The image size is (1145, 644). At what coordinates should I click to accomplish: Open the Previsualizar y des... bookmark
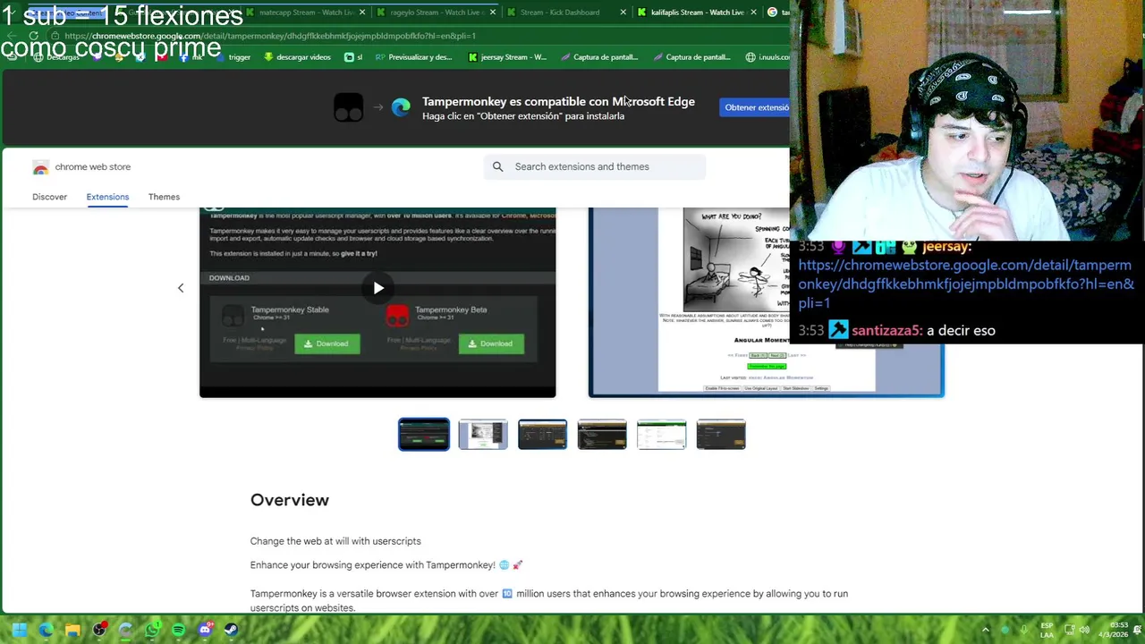click(x=413, y=57)
